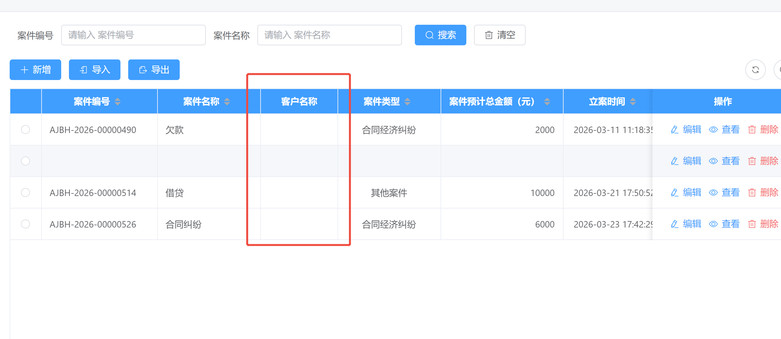Click the 导出 export button
The width and height of the screenshot is (781, 339).
154,70
